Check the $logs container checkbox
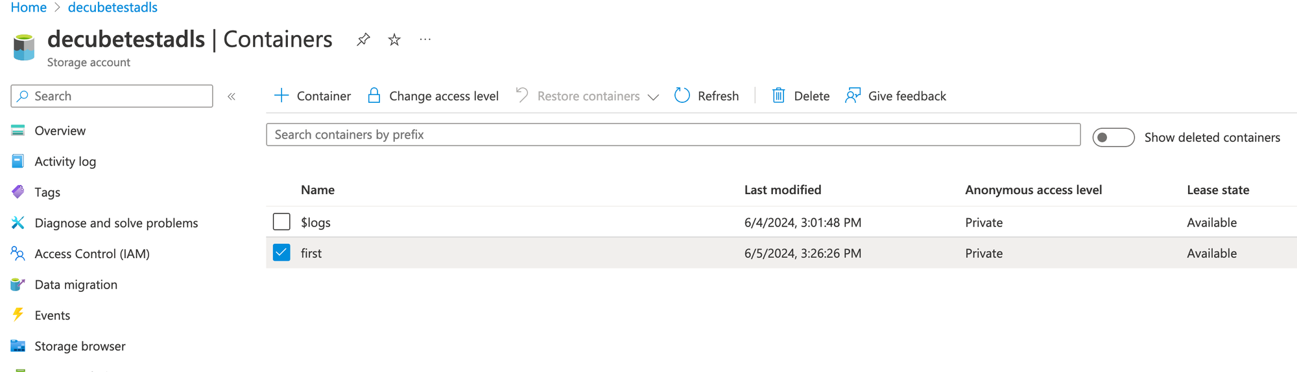Screen dimensions: 1297x372 (x=281, y=222)
